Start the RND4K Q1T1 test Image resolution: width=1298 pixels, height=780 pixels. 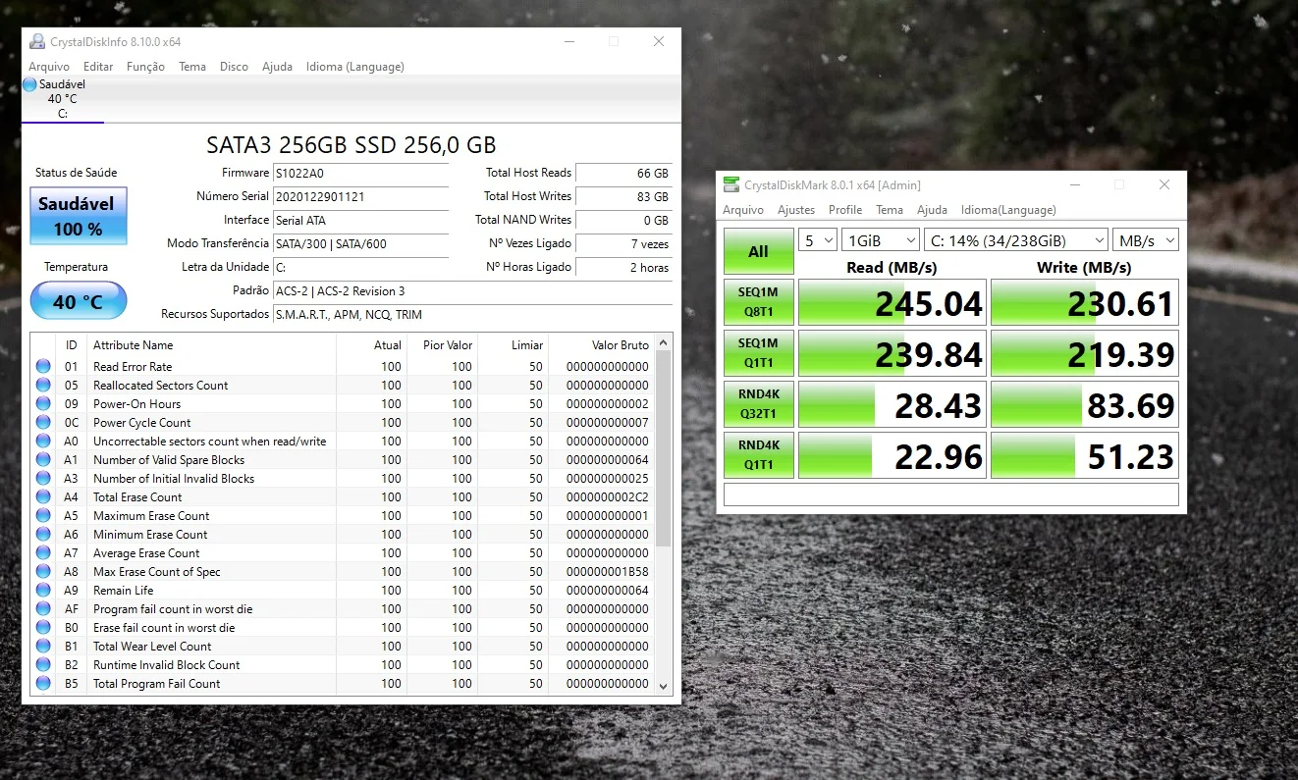(x=758, y=456)
